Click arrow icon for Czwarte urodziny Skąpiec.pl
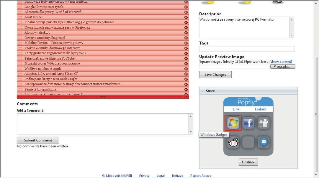This screenshot has width=319, height=178. [x=186, y=38]
